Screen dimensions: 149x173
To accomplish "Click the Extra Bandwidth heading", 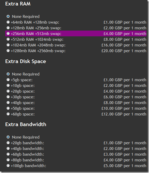I will (x=26, y=124).
